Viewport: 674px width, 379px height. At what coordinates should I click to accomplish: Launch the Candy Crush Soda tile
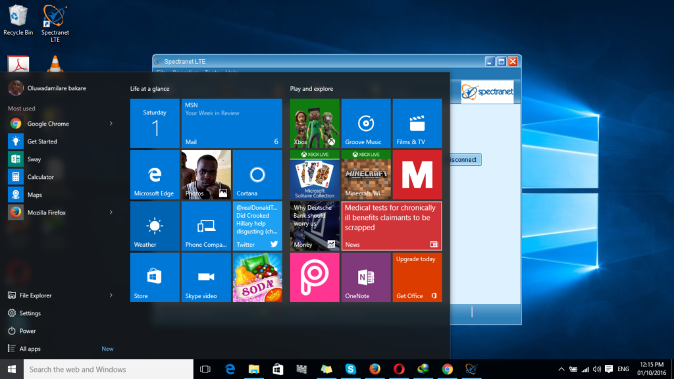coord(257,277)
